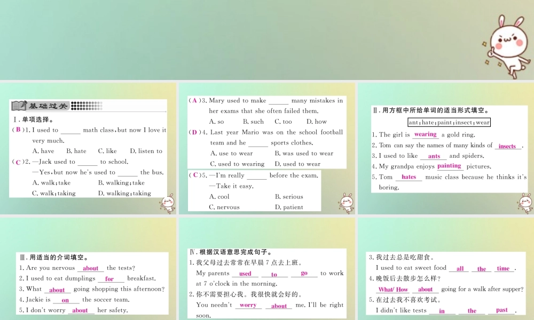Click the pink answer 'hates'

[x=409, y=177]
